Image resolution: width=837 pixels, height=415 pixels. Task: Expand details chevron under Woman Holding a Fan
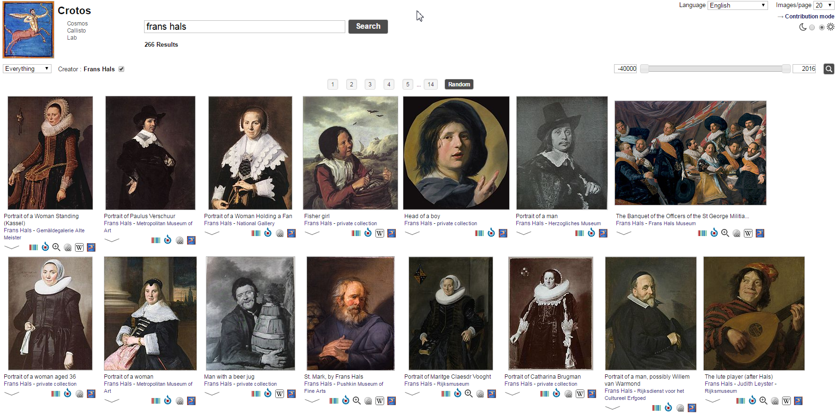click(x=212, y=233)
